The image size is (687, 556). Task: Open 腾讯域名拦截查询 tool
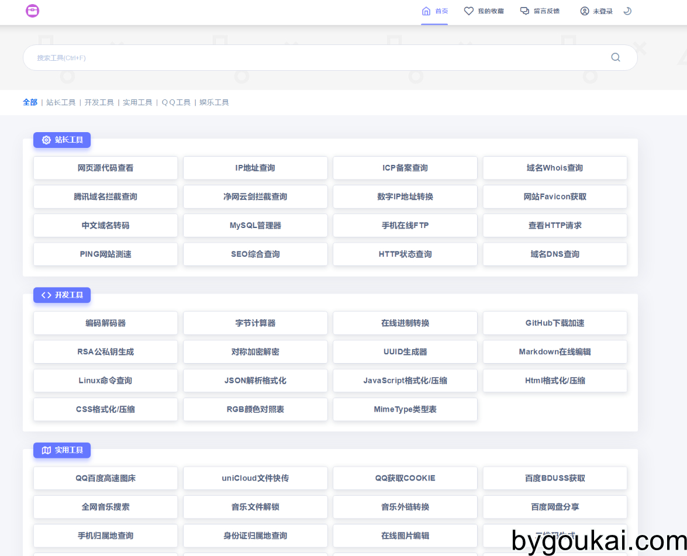click(106, 196)
